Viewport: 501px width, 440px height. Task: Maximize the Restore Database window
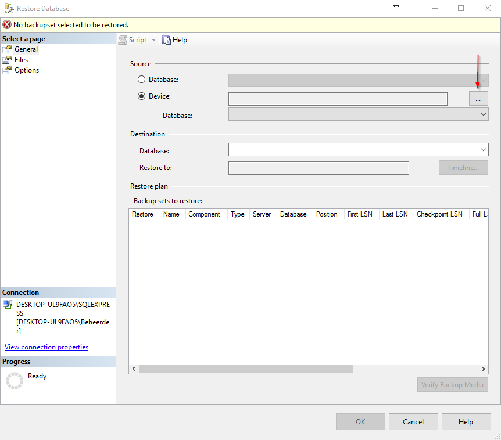(461, 8)
